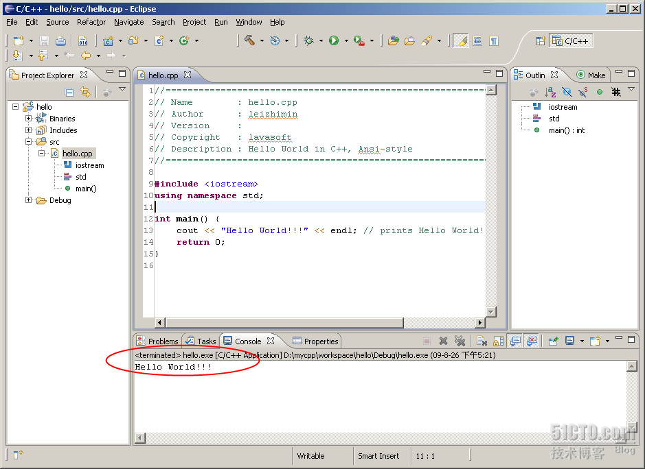Click the Debug bug icon
The image size is (645, 469).
point(309,41)
